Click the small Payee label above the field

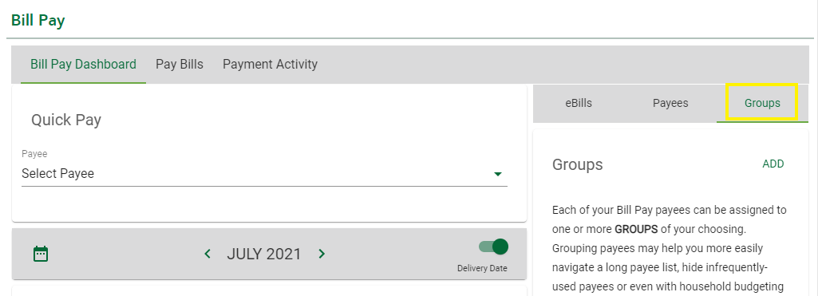34,154
